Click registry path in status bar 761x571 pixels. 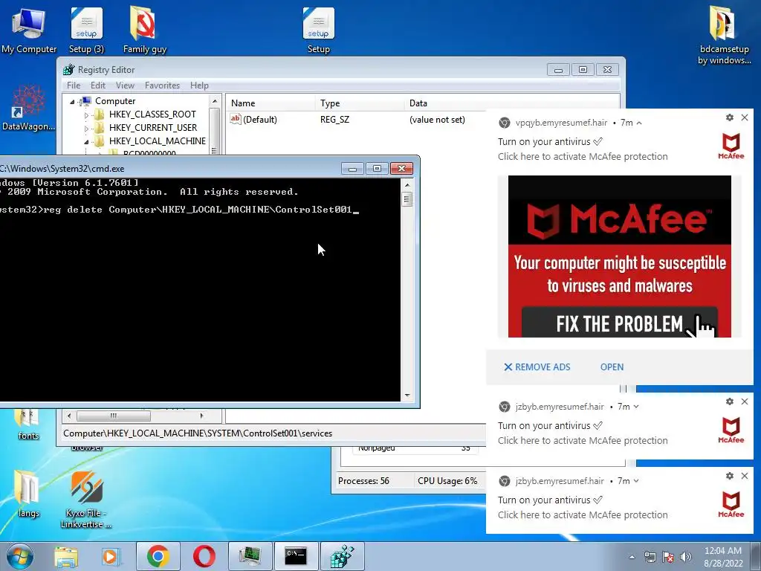198,433
